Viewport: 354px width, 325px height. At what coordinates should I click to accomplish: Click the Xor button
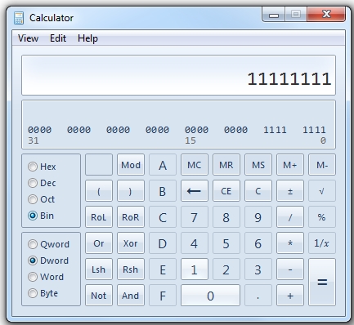(131, 243)
